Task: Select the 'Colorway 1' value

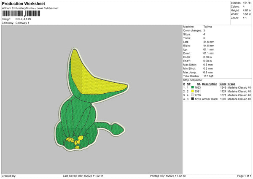Action: (x=22, y=23)
